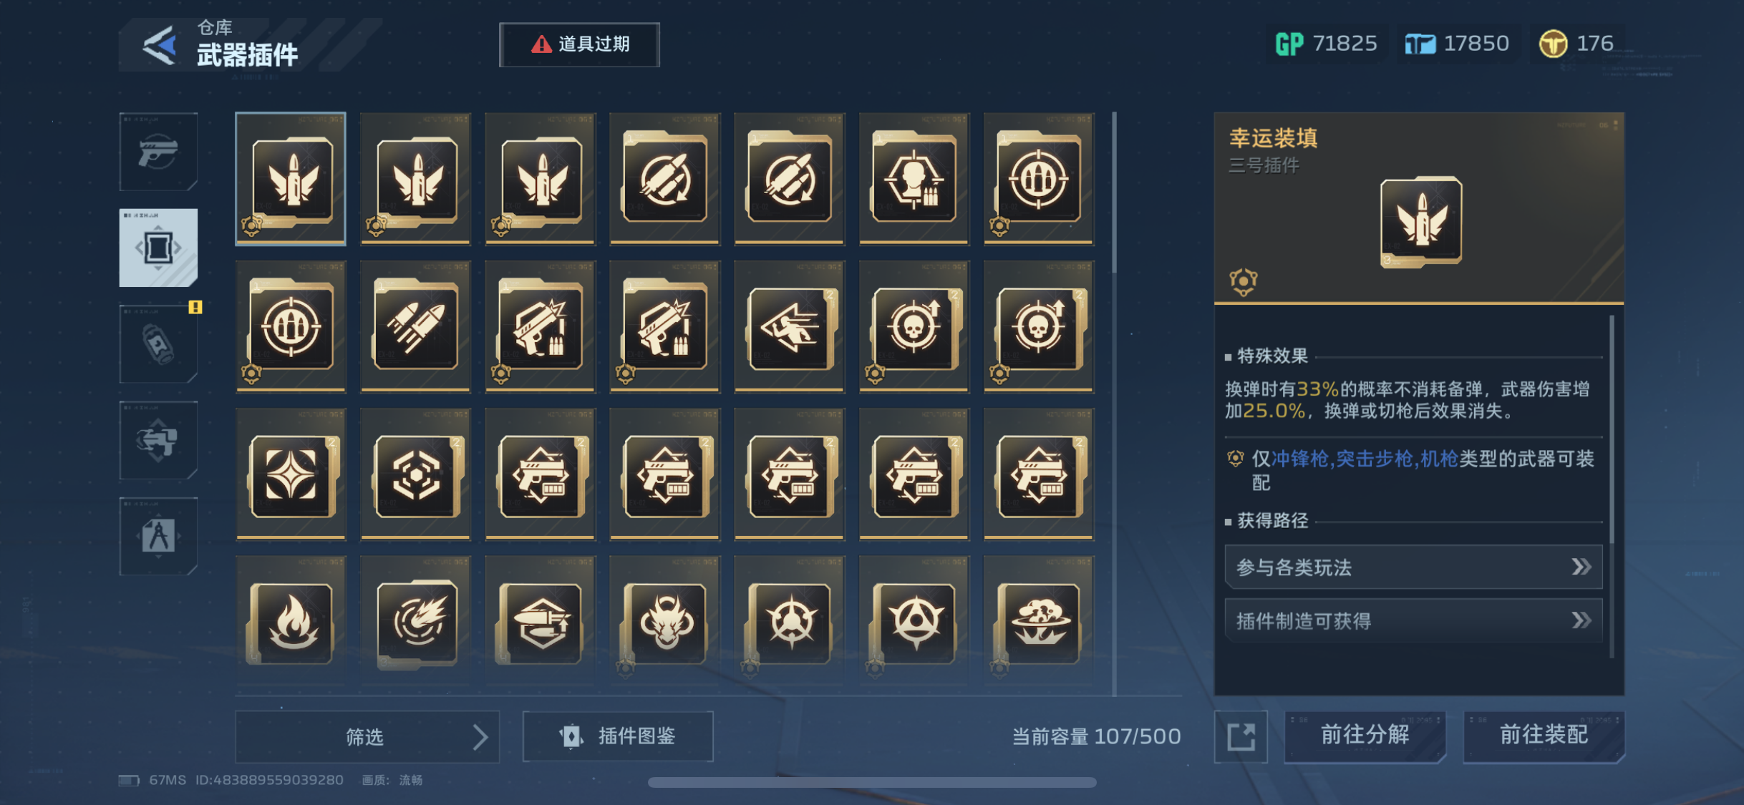Screen dimensions: 1744x805
Task: Expand 参与各类玩法 acquisition path
Action: click(1413, 567)
